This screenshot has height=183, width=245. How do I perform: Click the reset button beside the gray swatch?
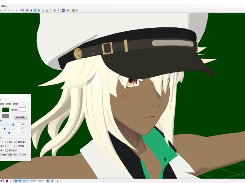point(21,117)
